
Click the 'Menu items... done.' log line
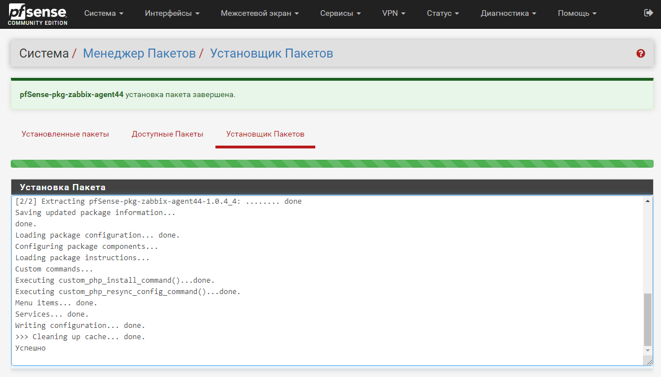(x=56, y=303)
